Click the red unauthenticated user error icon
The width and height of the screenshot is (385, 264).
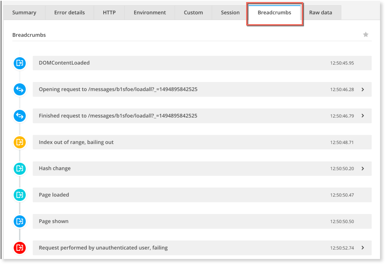click(x=20, y=248)
